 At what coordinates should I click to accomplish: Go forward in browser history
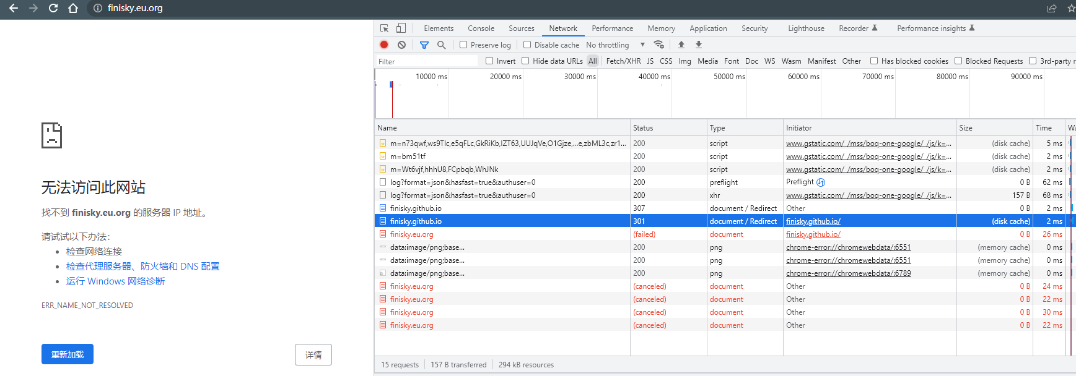(x=33, y=8)
